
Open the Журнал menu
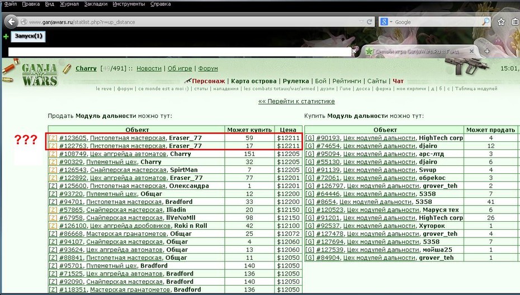69,4
